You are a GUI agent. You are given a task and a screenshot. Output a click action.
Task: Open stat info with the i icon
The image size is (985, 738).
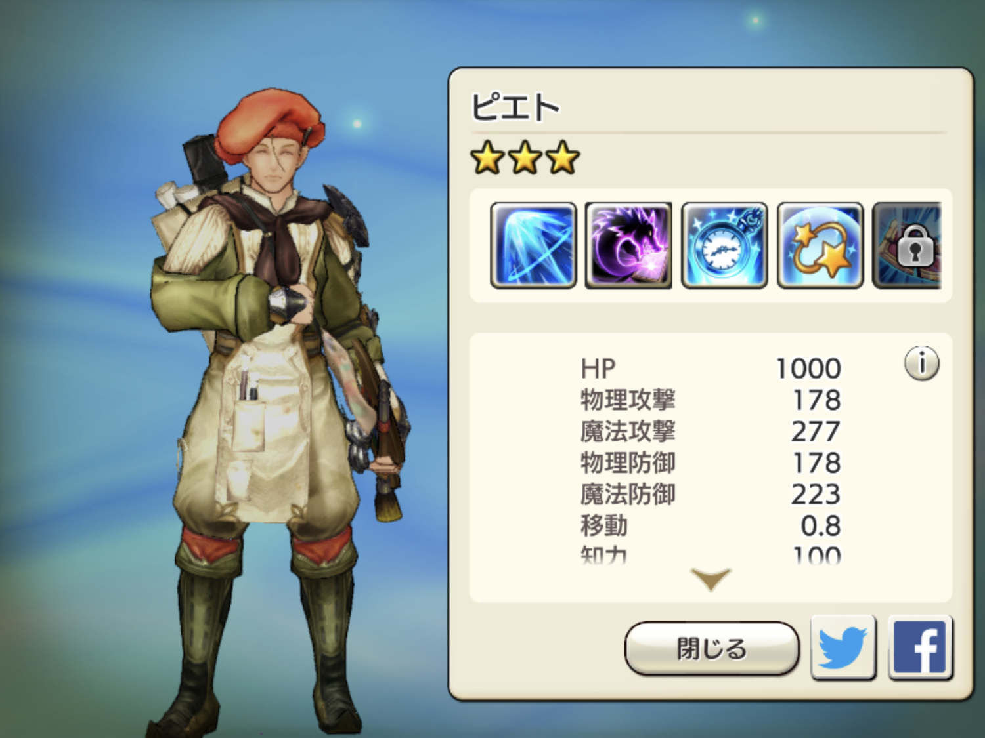922,363
